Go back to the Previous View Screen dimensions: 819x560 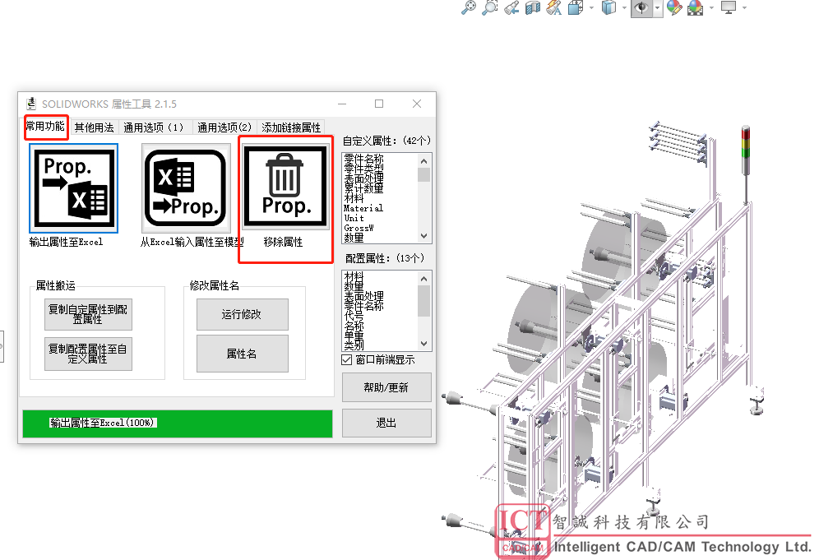[x=511, y=7]
